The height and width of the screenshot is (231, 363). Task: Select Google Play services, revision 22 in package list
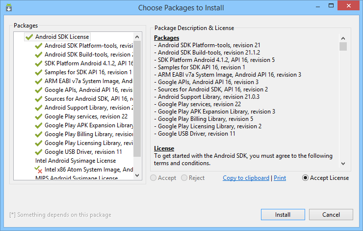click(86, 116)
